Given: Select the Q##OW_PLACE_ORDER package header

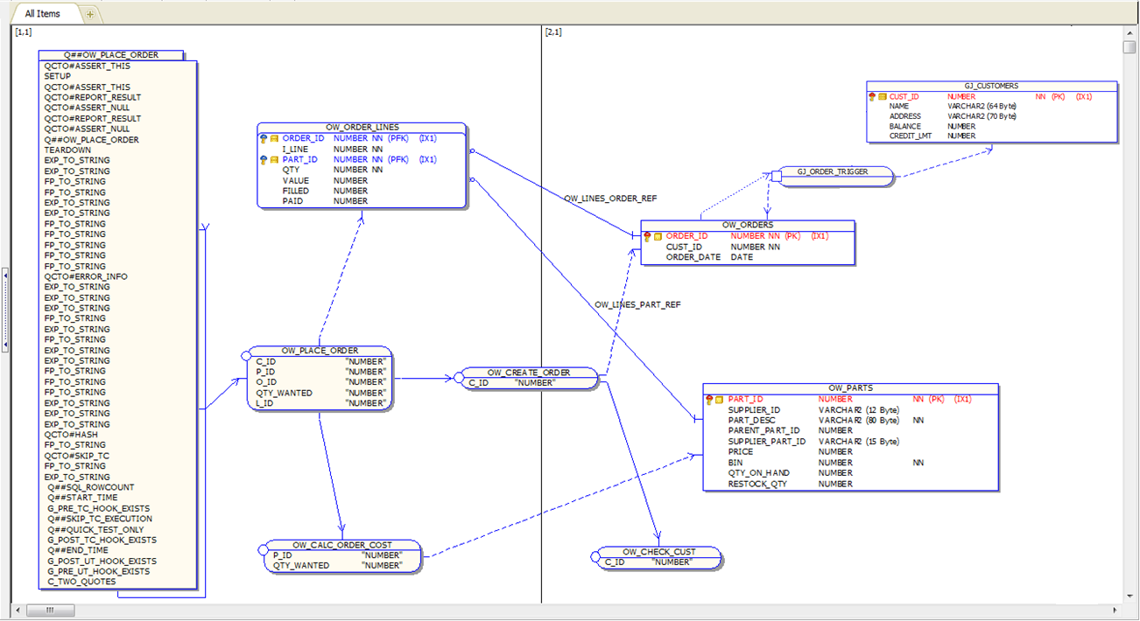Looking at the screenshot, I should pyautogui.click(x=111, y=55).
